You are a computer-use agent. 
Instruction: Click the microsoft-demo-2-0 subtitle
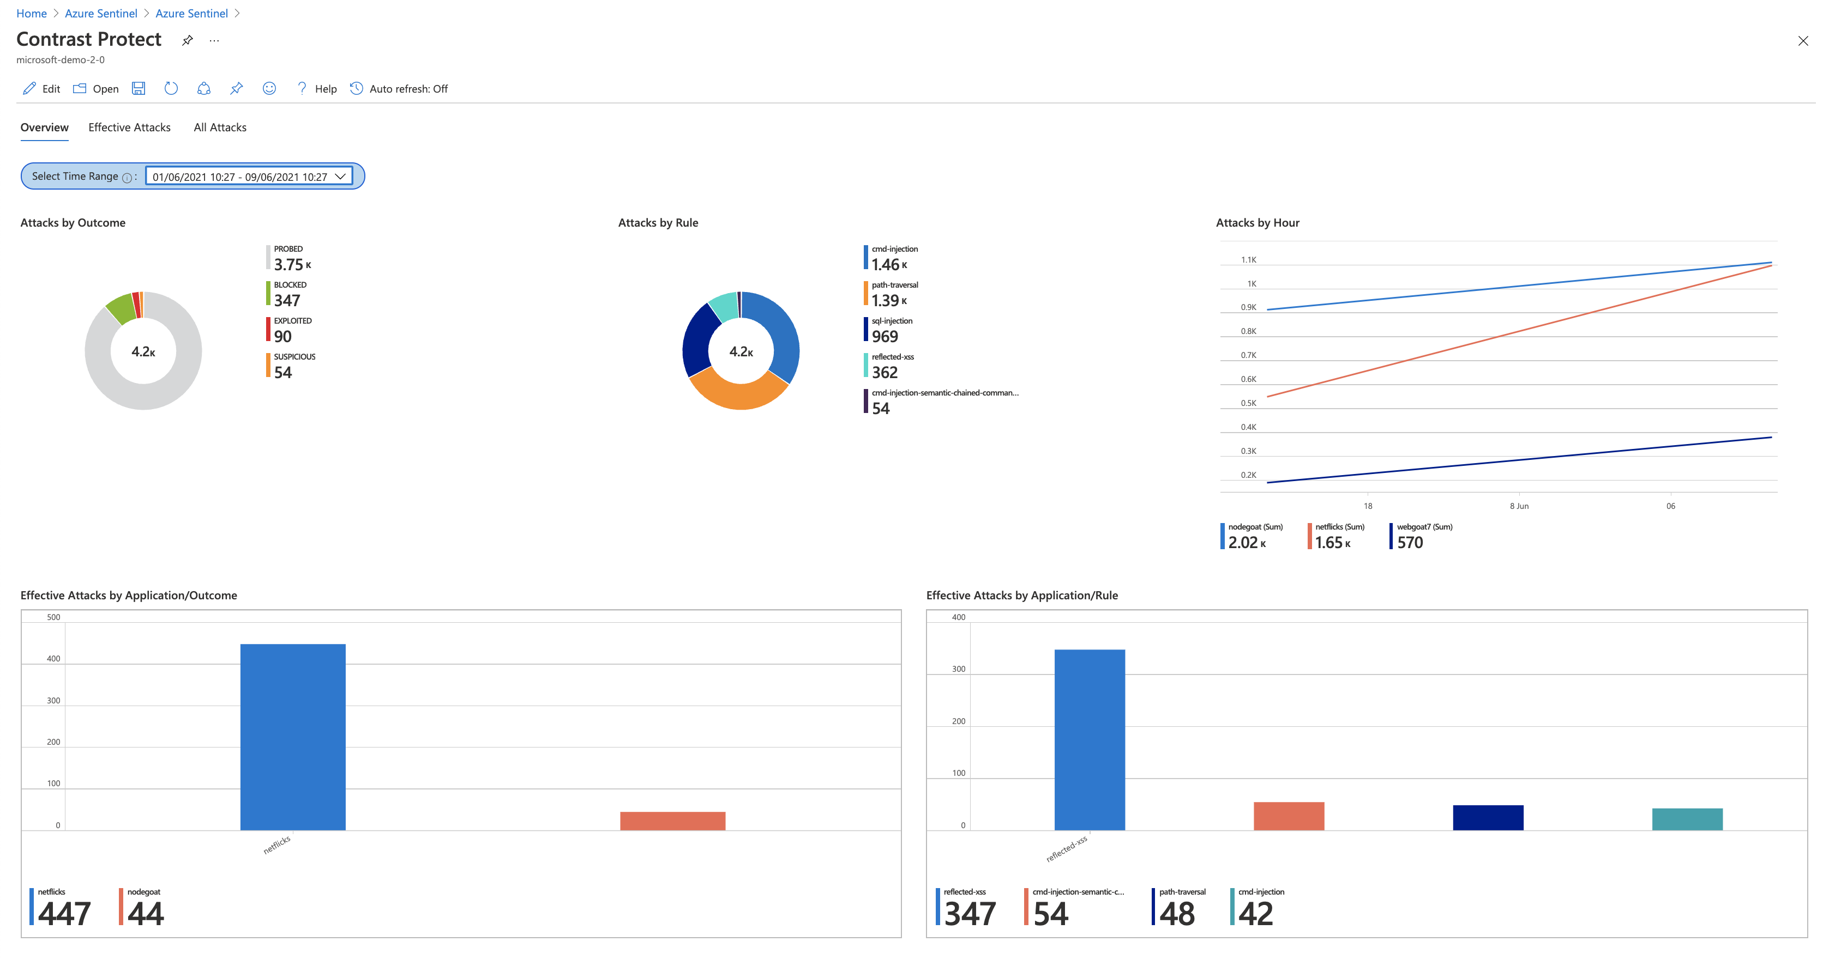[x=61, y=59]
